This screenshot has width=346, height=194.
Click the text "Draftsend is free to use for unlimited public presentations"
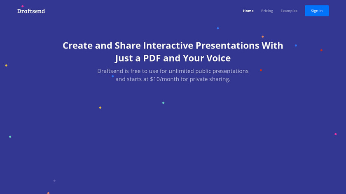[173, 71]
